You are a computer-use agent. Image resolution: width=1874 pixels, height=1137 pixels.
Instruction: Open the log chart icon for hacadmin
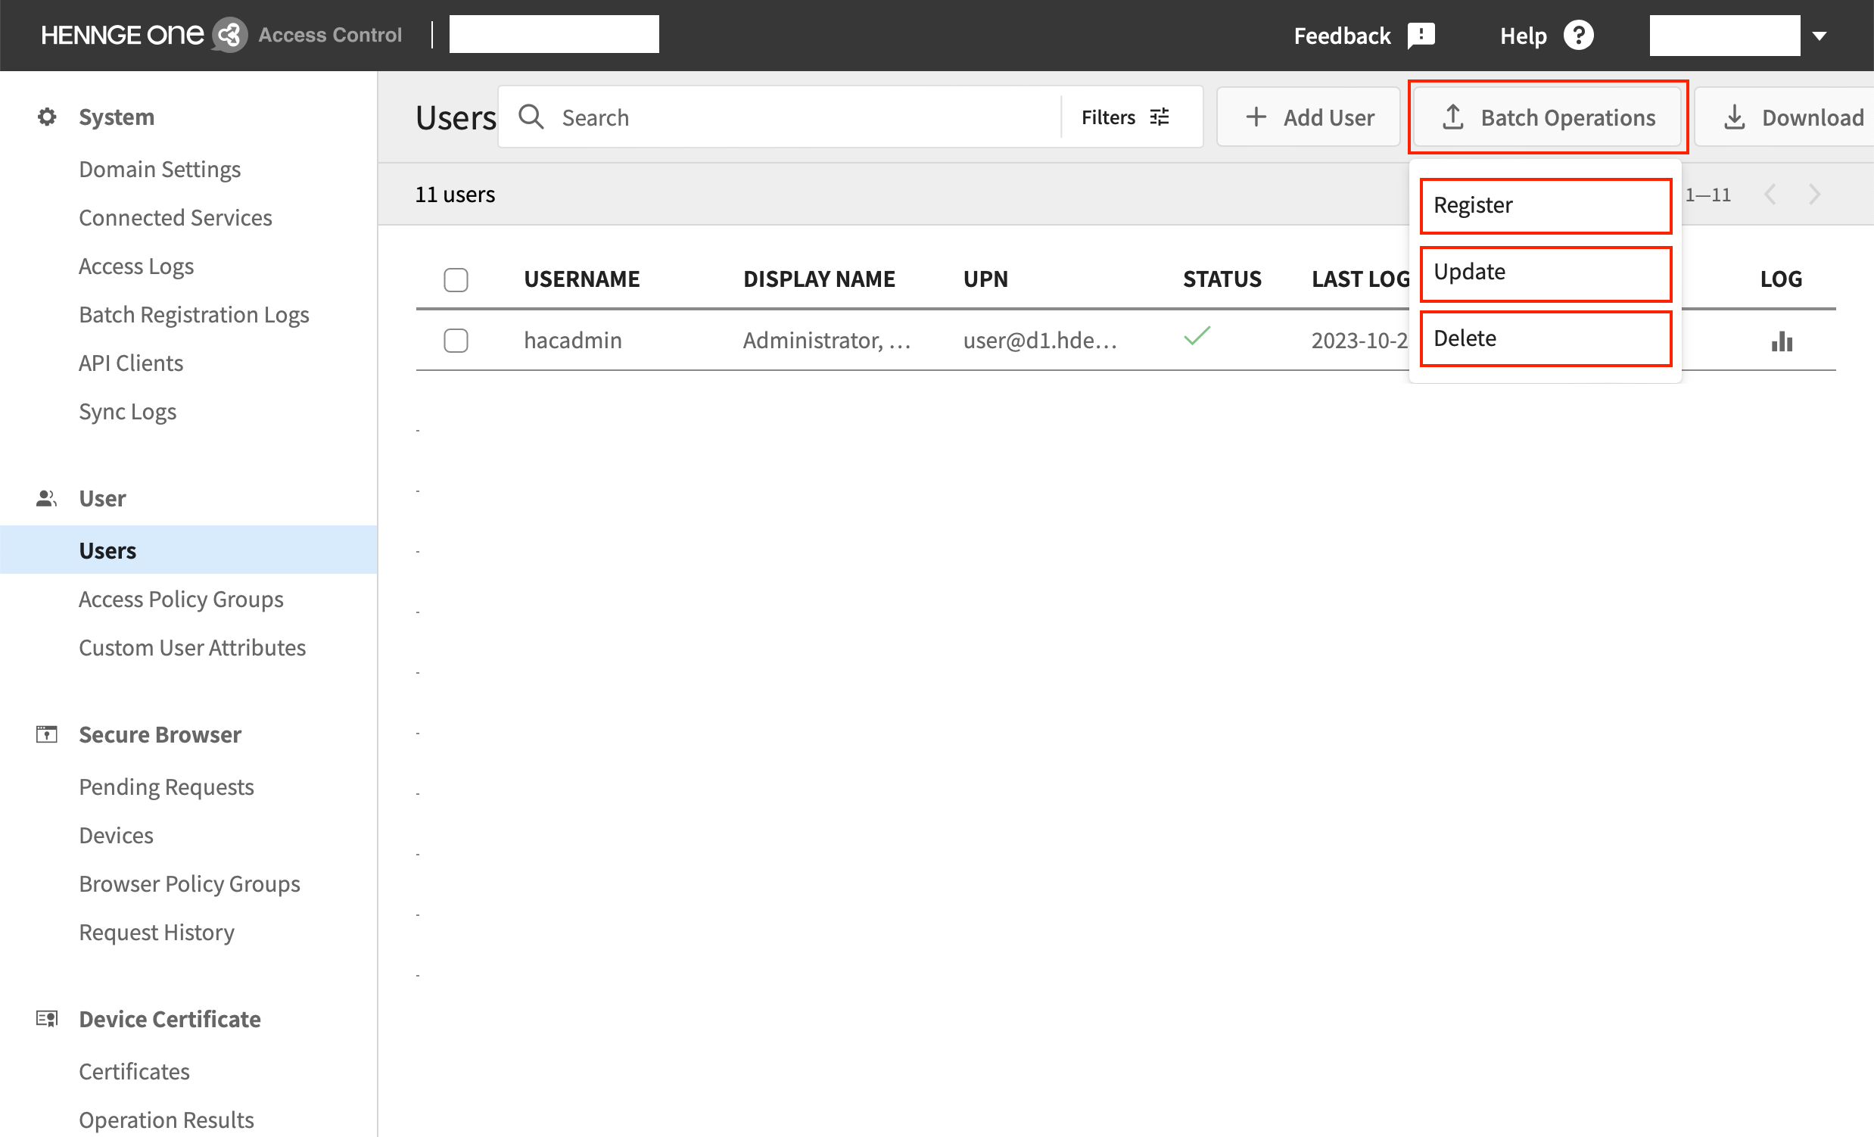tap(1781, 341)
